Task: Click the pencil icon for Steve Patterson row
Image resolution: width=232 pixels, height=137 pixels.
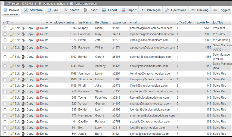Action: coord(12,92)
